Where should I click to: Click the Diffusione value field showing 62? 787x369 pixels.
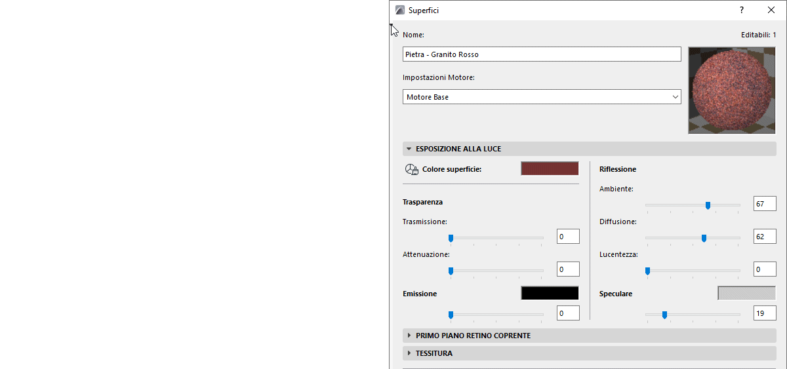(765, 236)
